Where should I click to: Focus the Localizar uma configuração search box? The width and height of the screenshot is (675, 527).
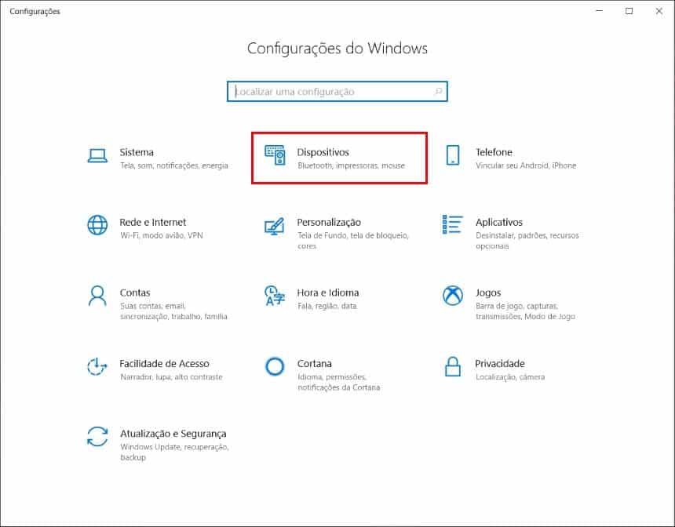tap(337, 91)
